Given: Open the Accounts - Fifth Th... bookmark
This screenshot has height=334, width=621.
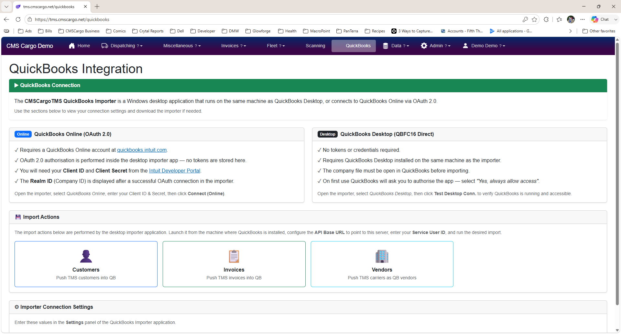Looking at the screenshot, I should point(462,31).
